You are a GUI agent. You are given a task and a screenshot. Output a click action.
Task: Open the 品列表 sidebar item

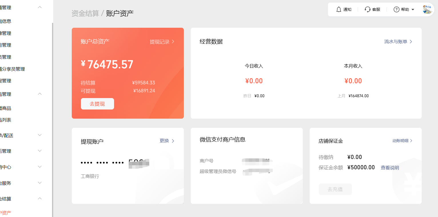coord(6,120)
